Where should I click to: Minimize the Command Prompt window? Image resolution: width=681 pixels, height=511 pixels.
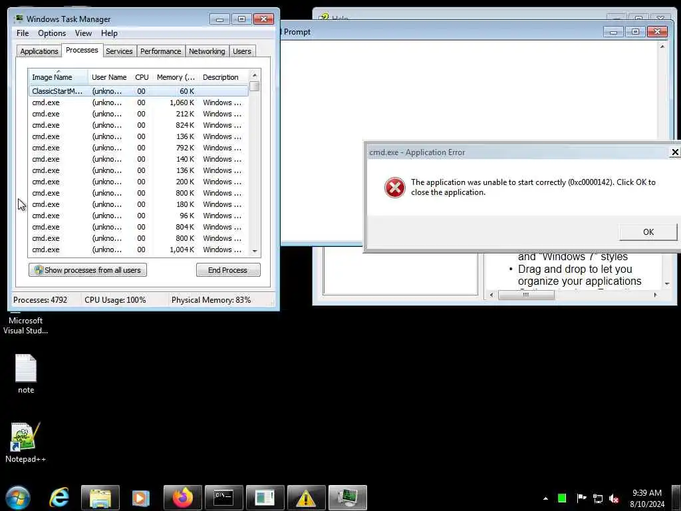click(x=613, y=32)
